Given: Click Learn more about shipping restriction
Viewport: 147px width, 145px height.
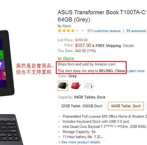Looking at the screenshot, I should tap(136, 71).
